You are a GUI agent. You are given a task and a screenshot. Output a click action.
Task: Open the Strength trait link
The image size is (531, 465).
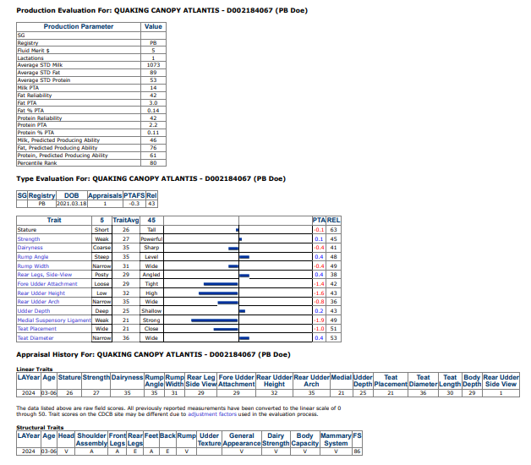point(29,239)
